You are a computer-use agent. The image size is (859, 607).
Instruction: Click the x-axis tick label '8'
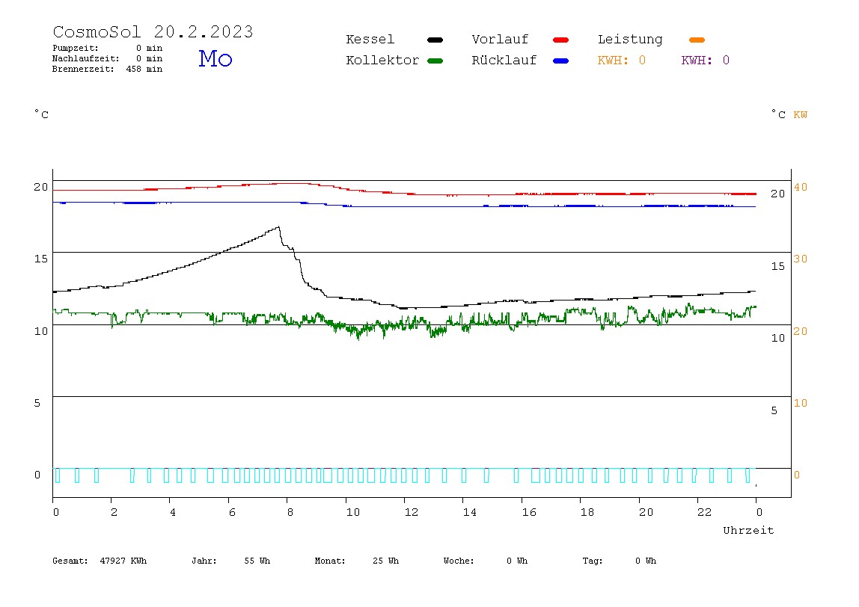tap(290, 512)
